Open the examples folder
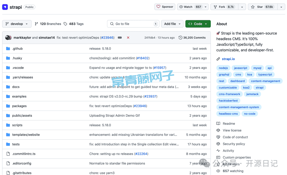This screenshot has height=175, width=287. [19, 96]
